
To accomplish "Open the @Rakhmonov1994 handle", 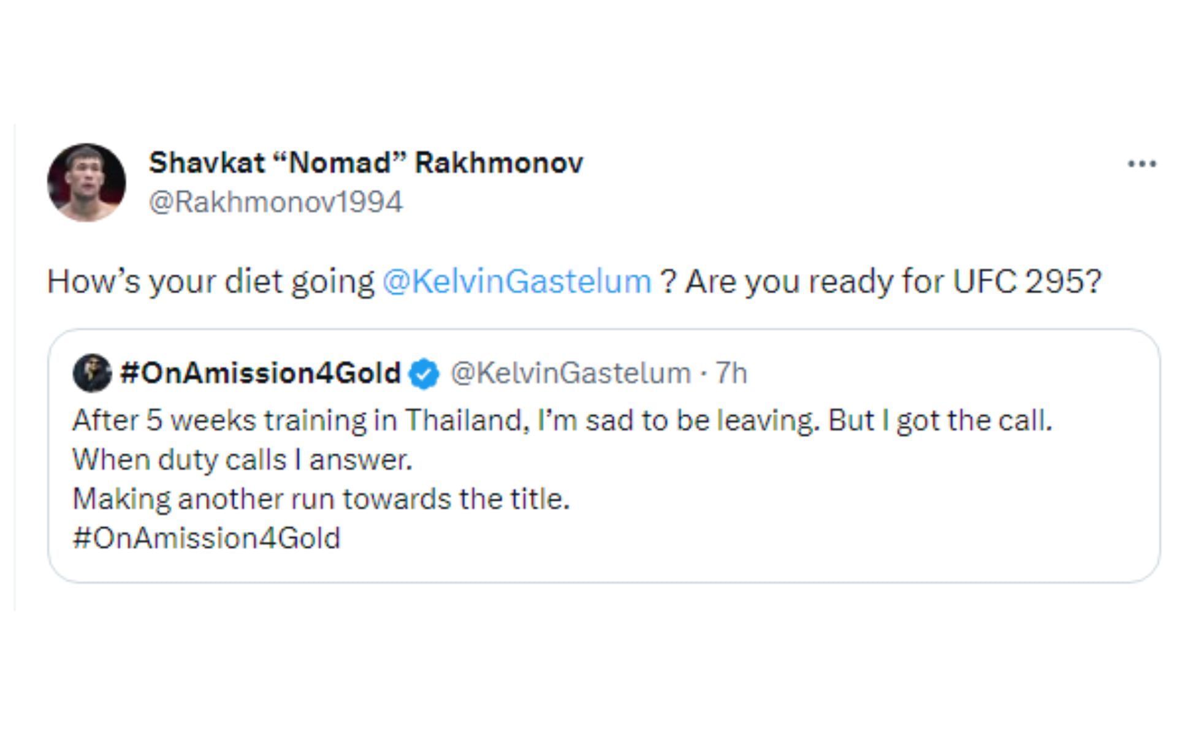I will pyautogui.click(x=276, y=202).
